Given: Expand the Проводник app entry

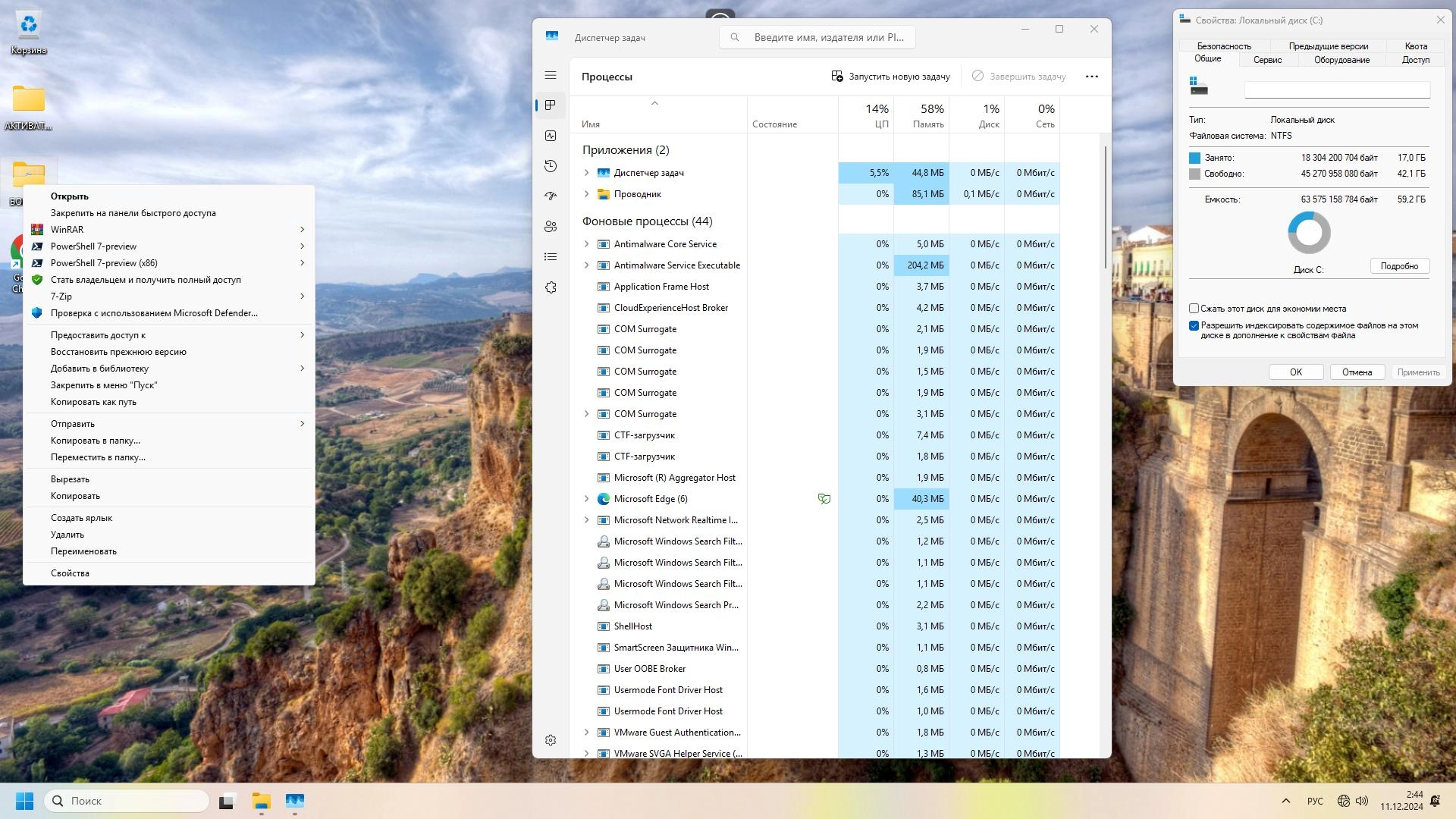Looking at the screenshot, I should coord(586,194).
